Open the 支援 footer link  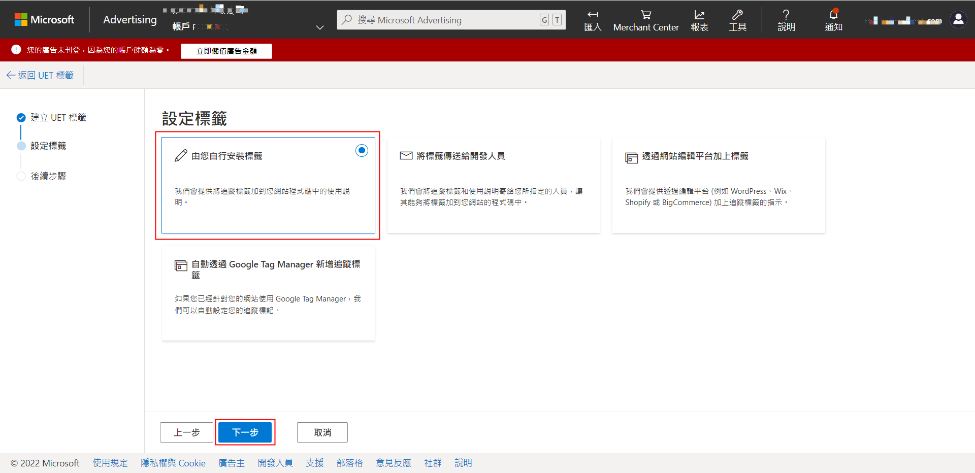coord(315,463)
